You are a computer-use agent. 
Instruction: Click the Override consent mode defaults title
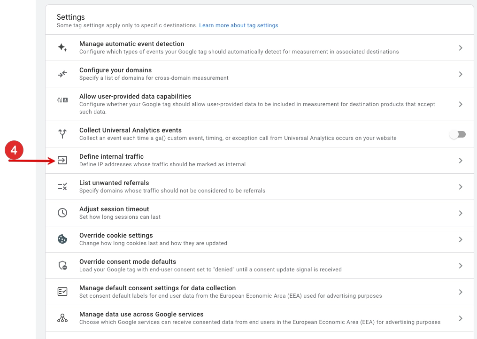tap(128, 262)
